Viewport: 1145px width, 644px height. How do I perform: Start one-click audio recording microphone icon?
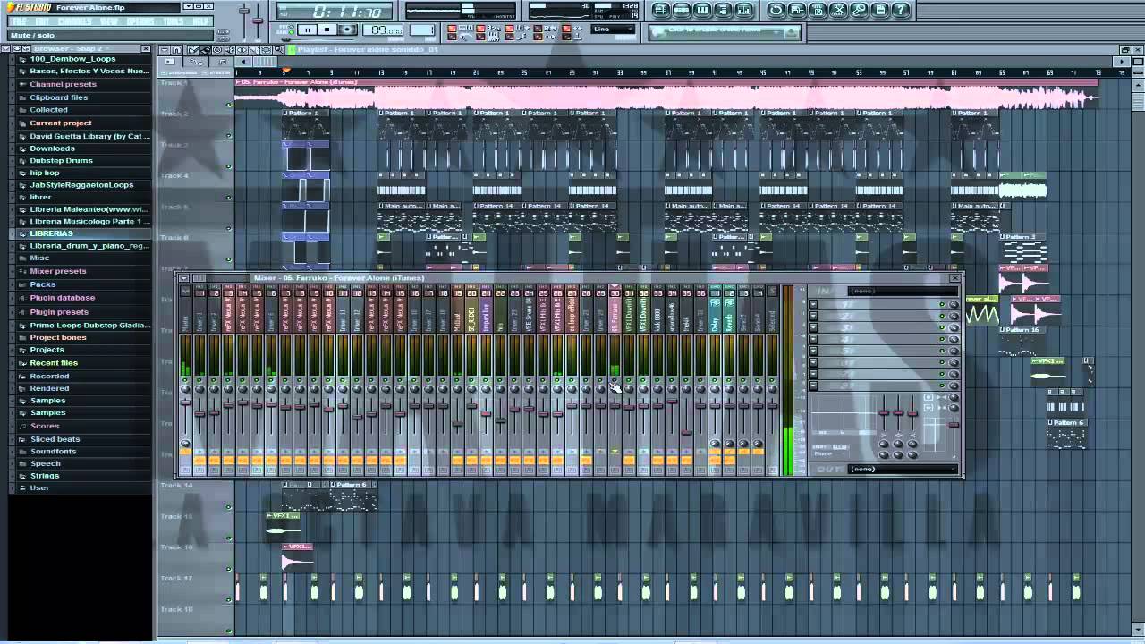pos(860,10)
